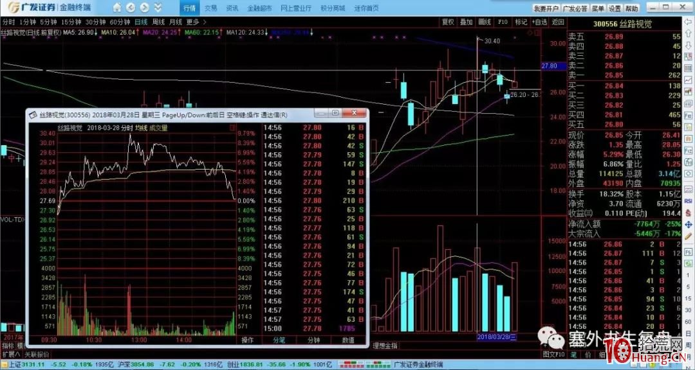The image size is (695, 370).
Task: Click the 我要开户 button
Action: point(546,8)
